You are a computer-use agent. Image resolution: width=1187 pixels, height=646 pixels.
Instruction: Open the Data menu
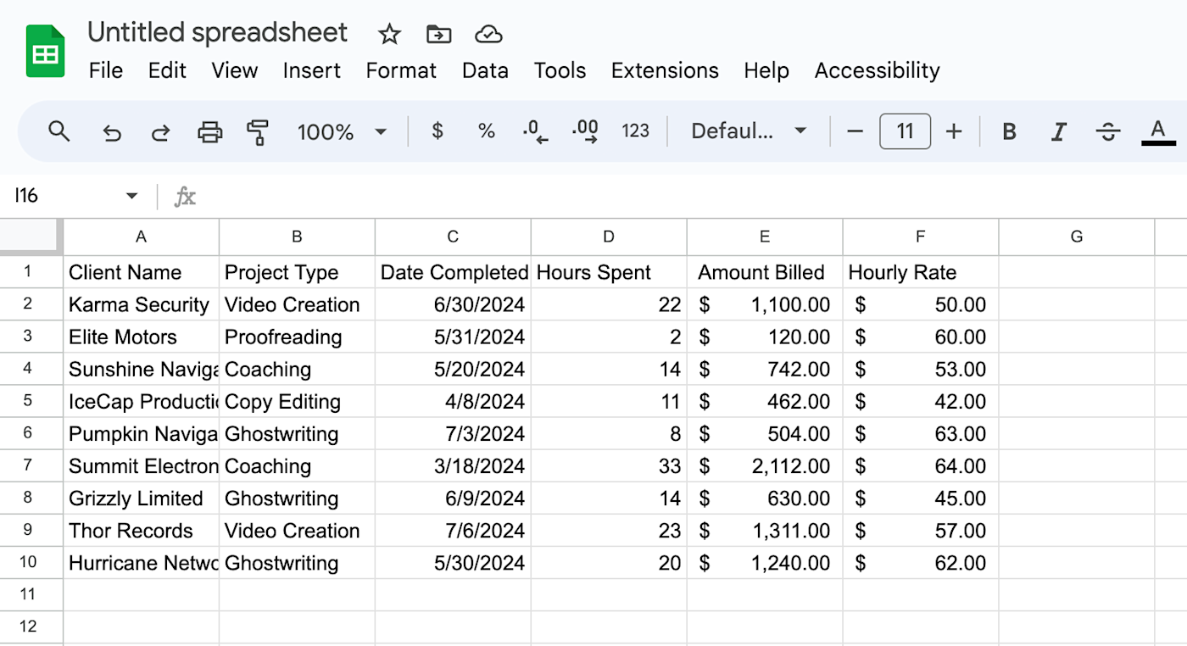pos(485,70)
